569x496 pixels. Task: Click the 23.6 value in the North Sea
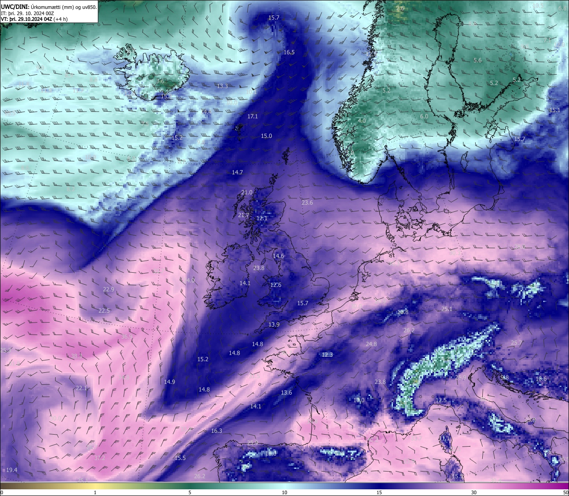[307, 202]
